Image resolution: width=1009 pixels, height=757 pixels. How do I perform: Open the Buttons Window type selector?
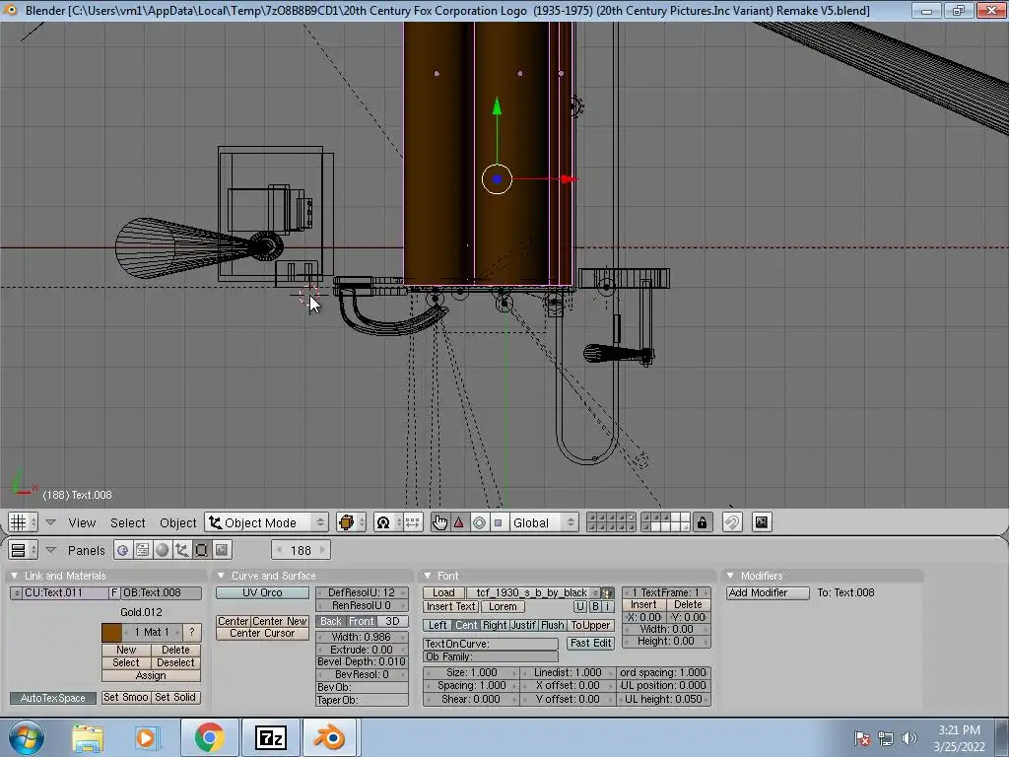tap(24, 550)
